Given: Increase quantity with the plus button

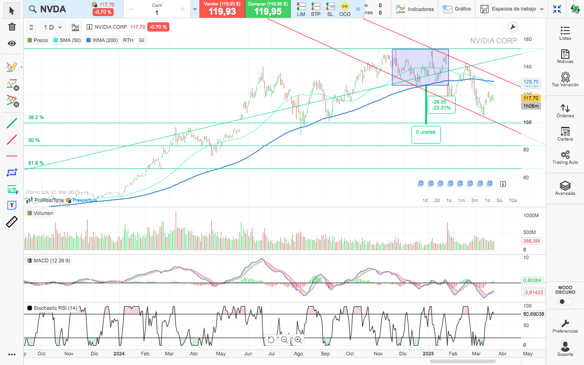Looking at the screenshot, I should click(182, 9).
